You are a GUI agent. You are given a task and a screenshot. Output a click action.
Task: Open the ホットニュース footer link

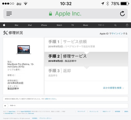point(94,112)
